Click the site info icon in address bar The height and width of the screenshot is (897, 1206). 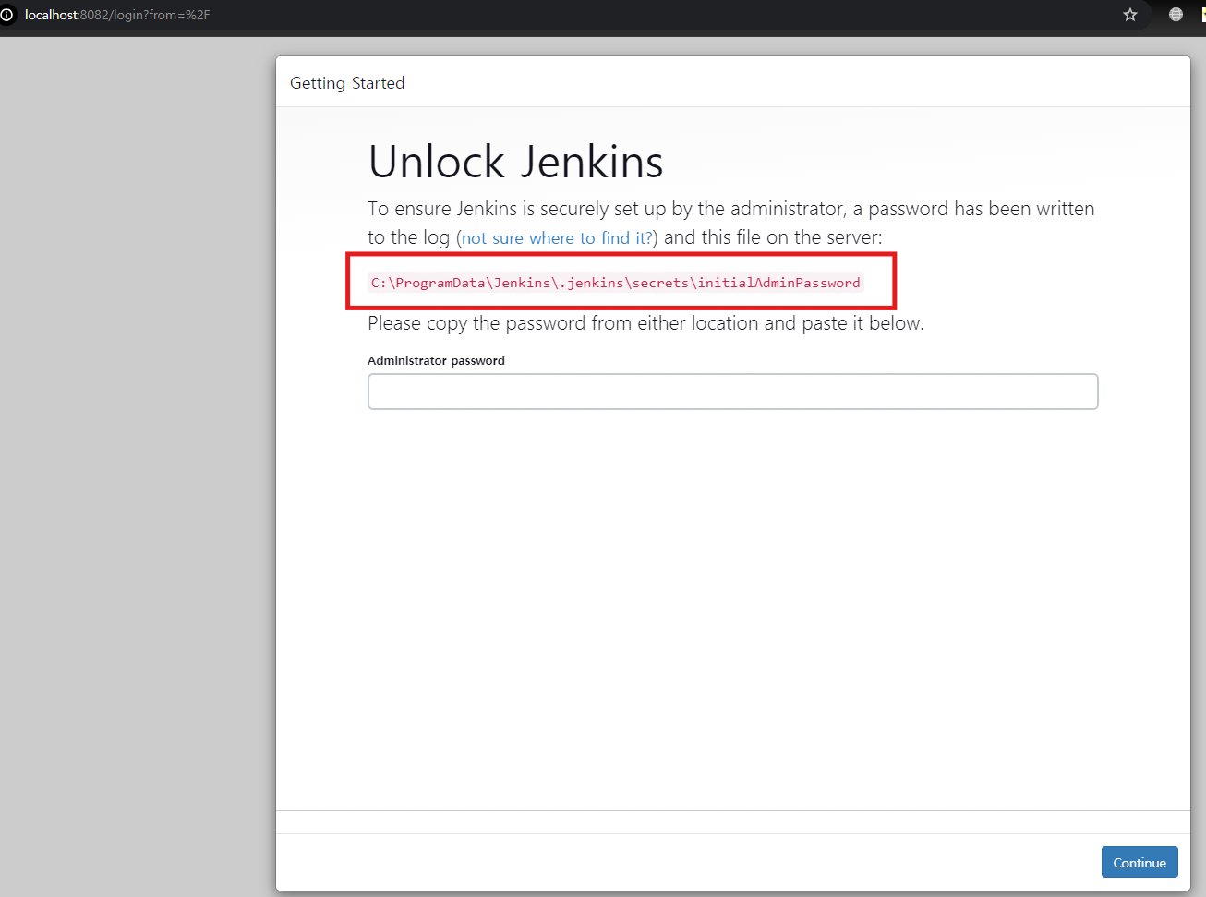click(6, 15)
